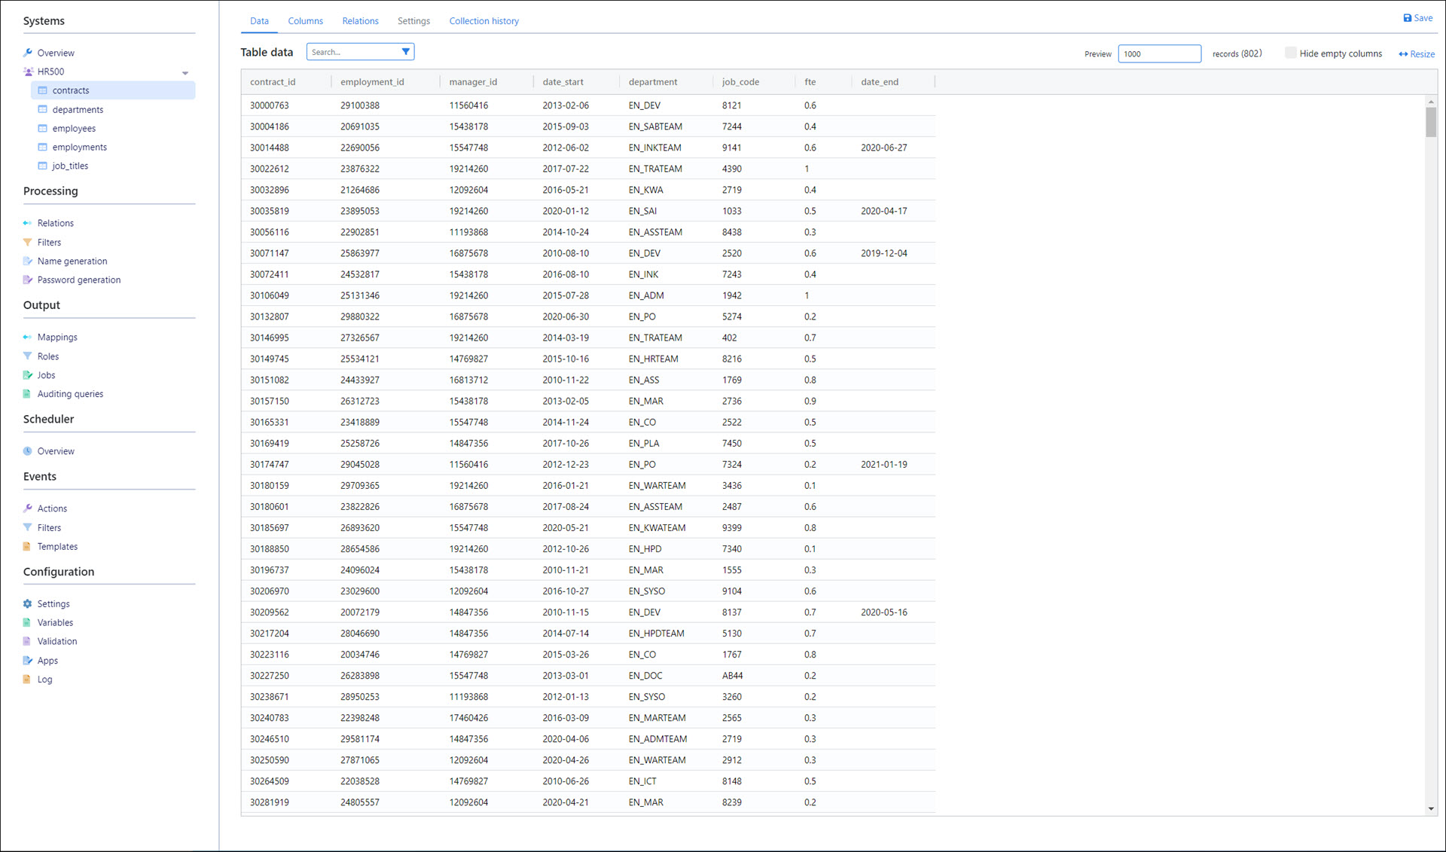Viewport: 1446px width, 852px height.
Task: Open the Validation configuration link
Action: coord(57,642)
